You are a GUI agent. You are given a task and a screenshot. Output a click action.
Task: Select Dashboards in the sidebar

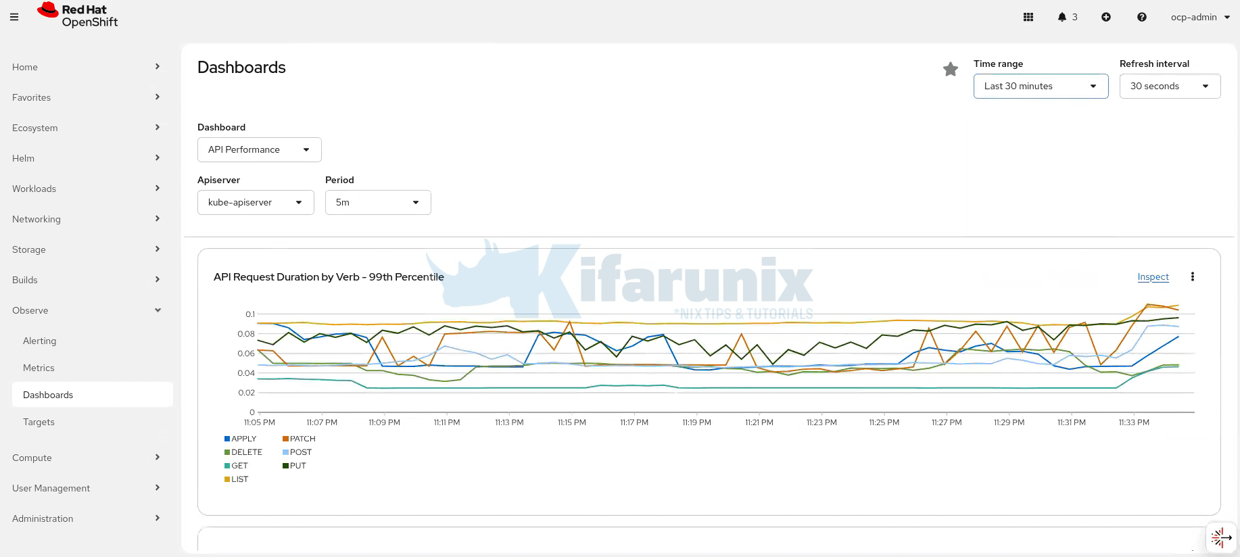point(93,395)
